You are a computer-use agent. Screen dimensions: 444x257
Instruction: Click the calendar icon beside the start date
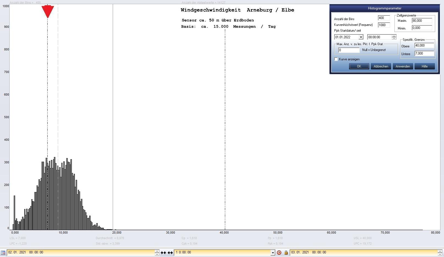[x=3, y=252]
